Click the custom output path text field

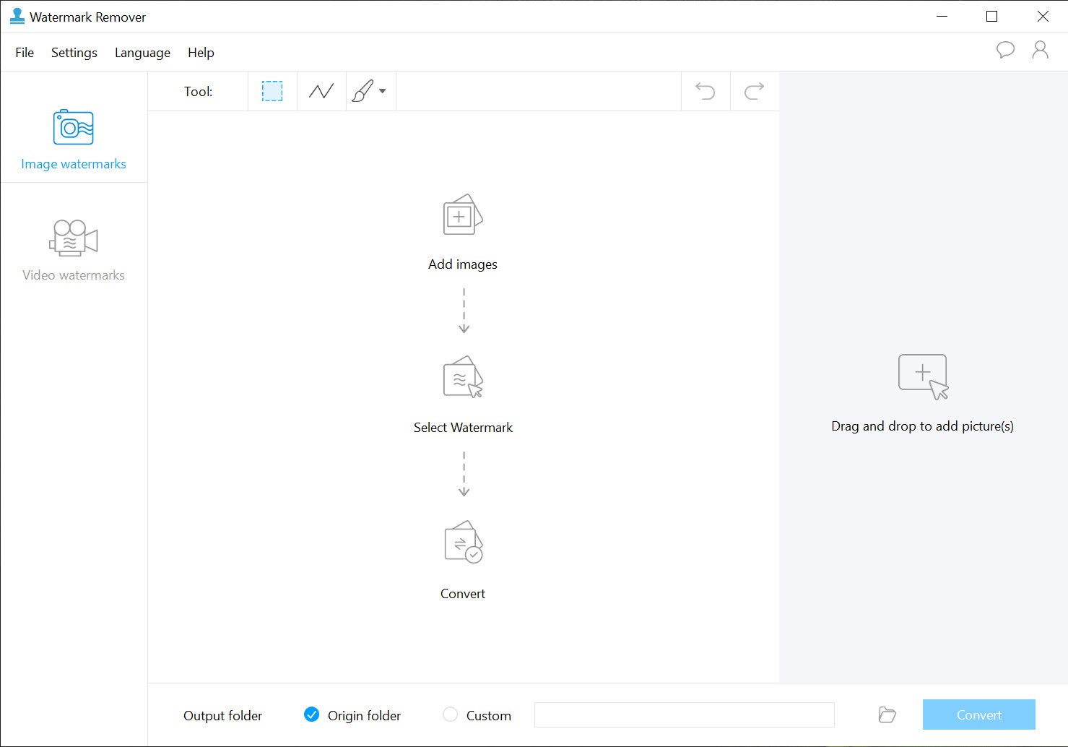684,715
